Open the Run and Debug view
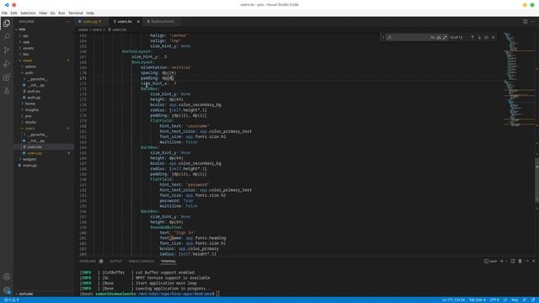 (x=7, y=64)
